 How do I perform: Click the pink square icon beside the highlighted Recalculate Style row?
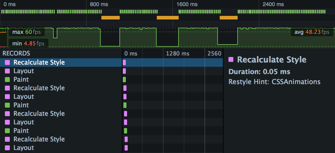point(7,62)
